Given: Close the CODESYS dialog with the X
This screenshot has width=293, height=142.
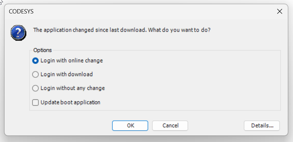Looking at the screenshot, I should point(280,11).
